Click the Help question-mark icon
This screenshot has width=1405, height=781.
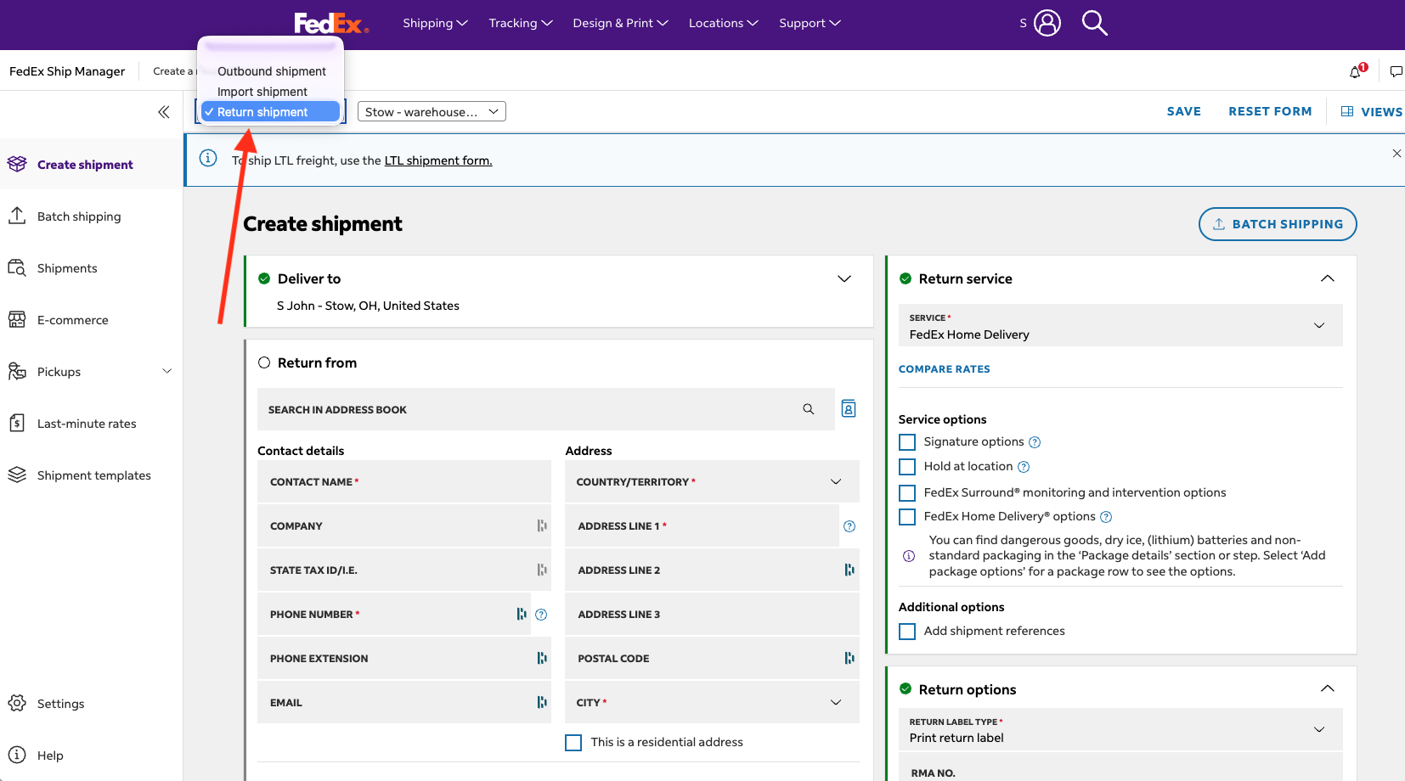click(17, 755)
